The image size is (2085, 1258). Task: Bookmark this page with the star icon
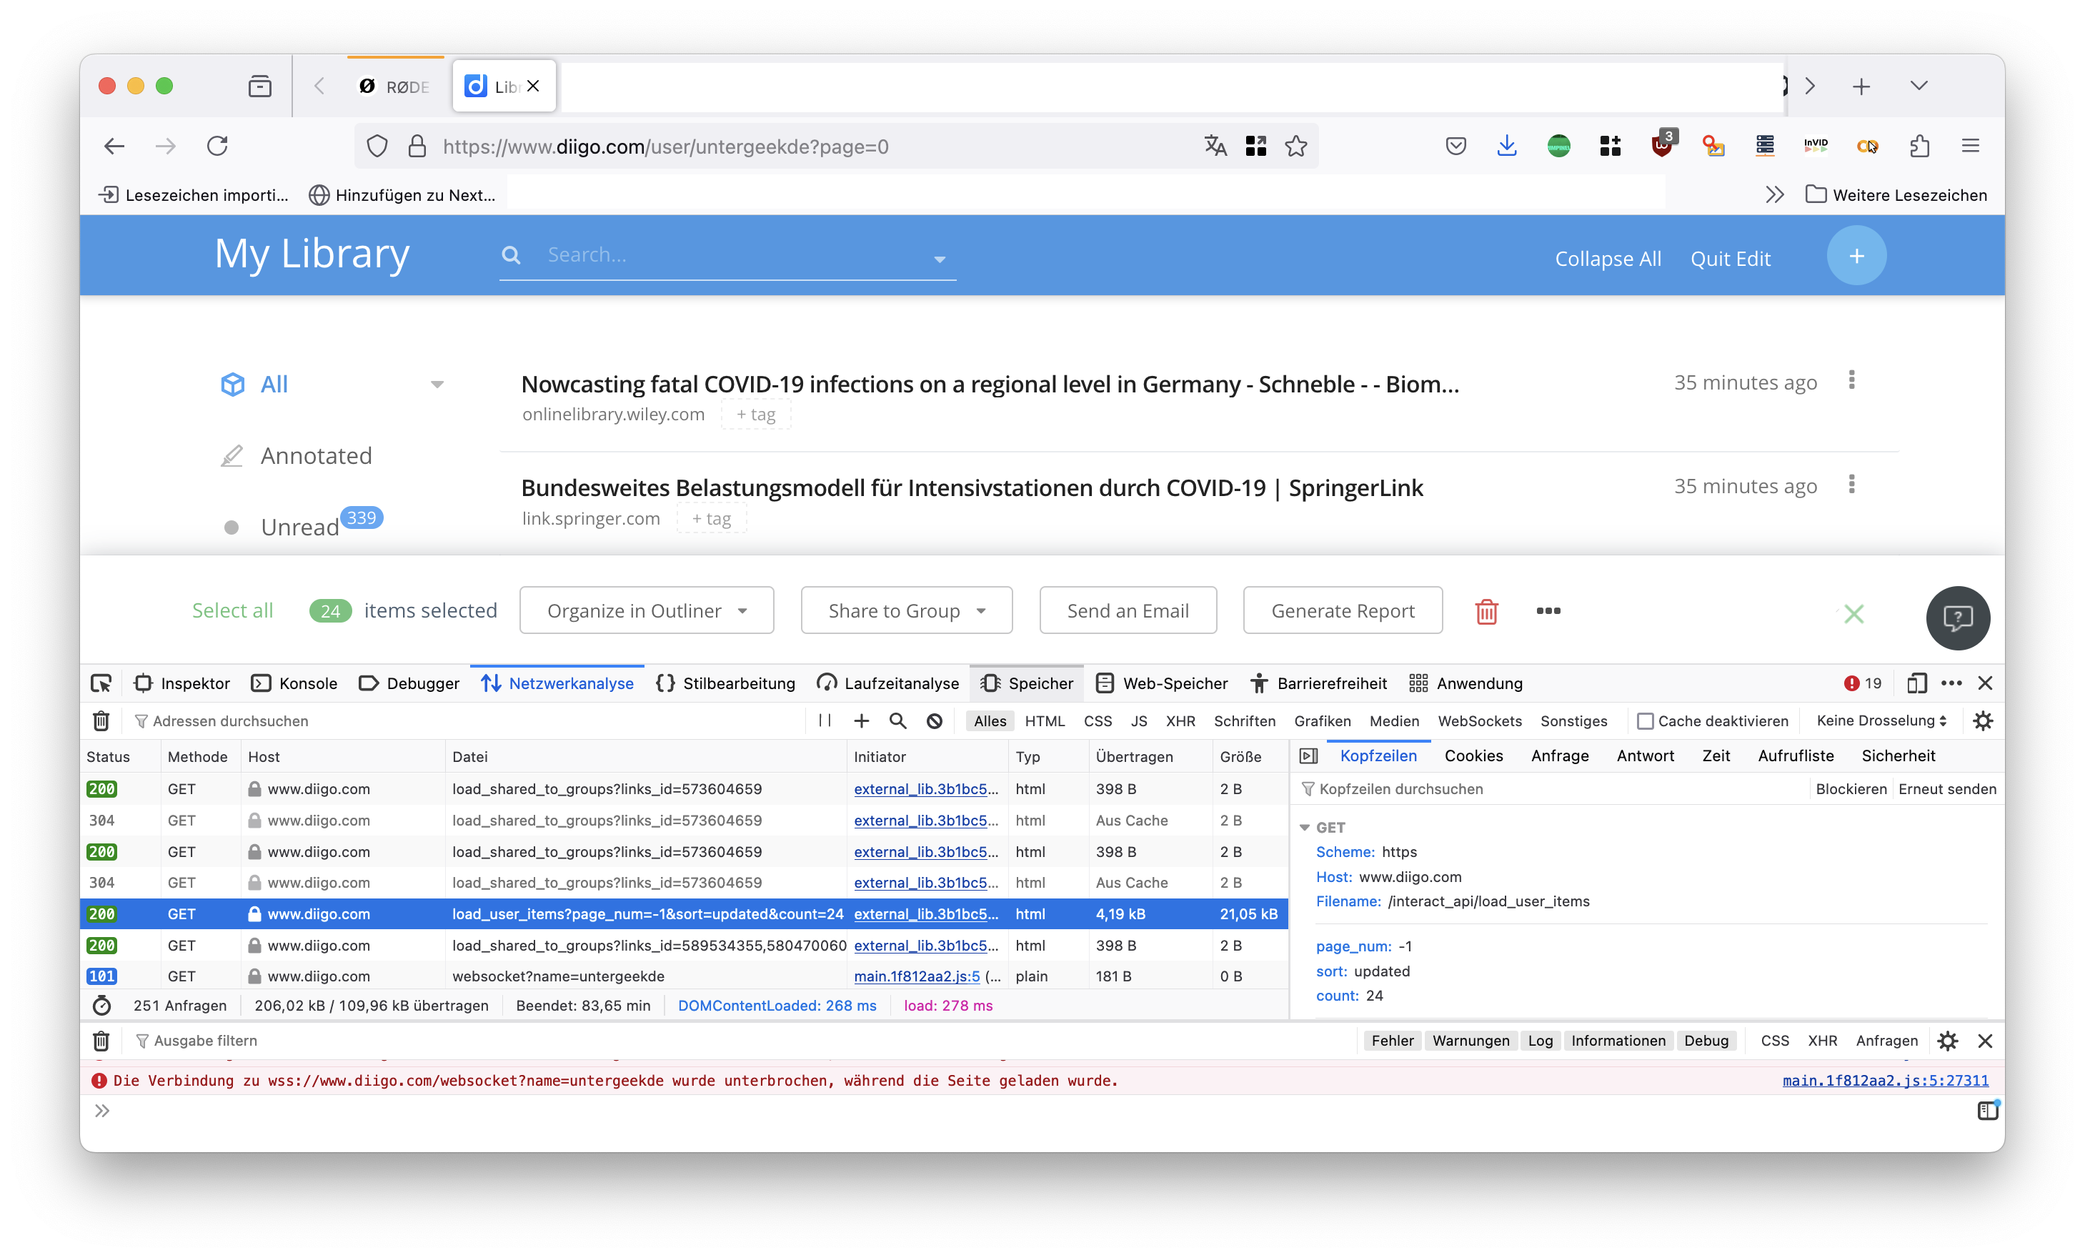[x=1295, y=147]
